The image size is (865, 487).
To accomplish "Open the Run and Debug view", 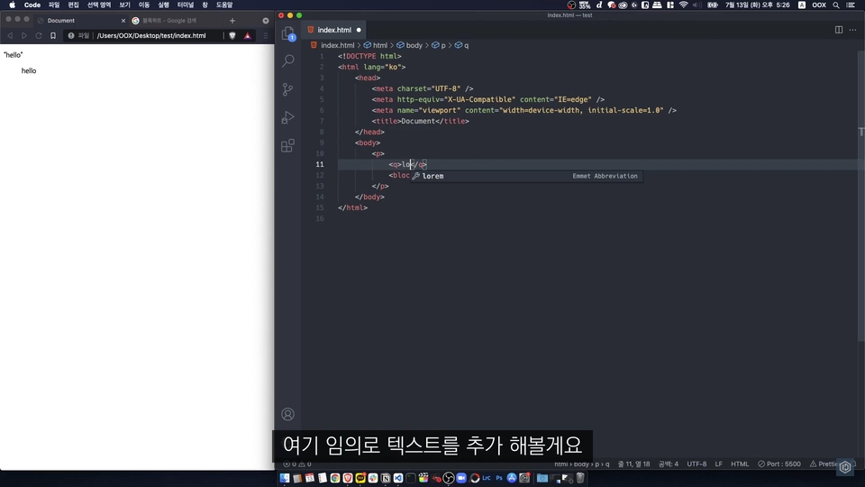I will 288,117.
